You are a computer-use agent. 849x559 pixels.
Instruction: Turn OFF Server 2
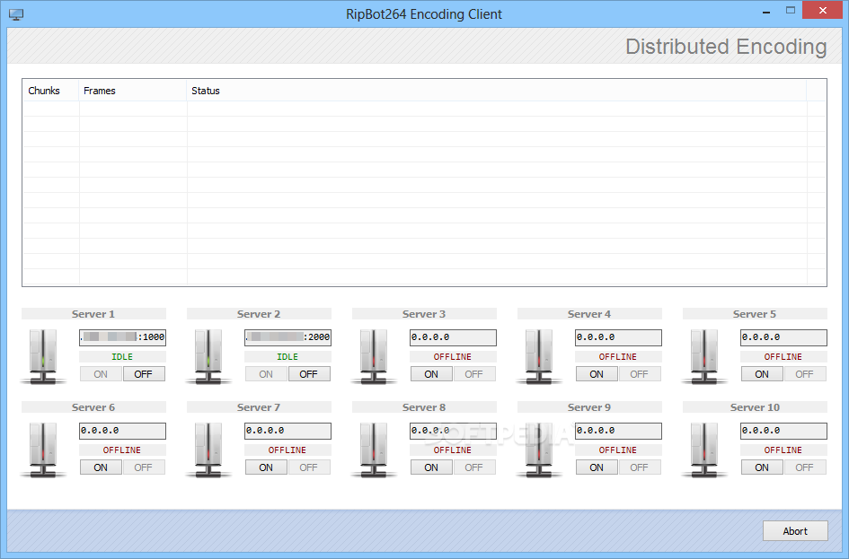coord(309,374)
